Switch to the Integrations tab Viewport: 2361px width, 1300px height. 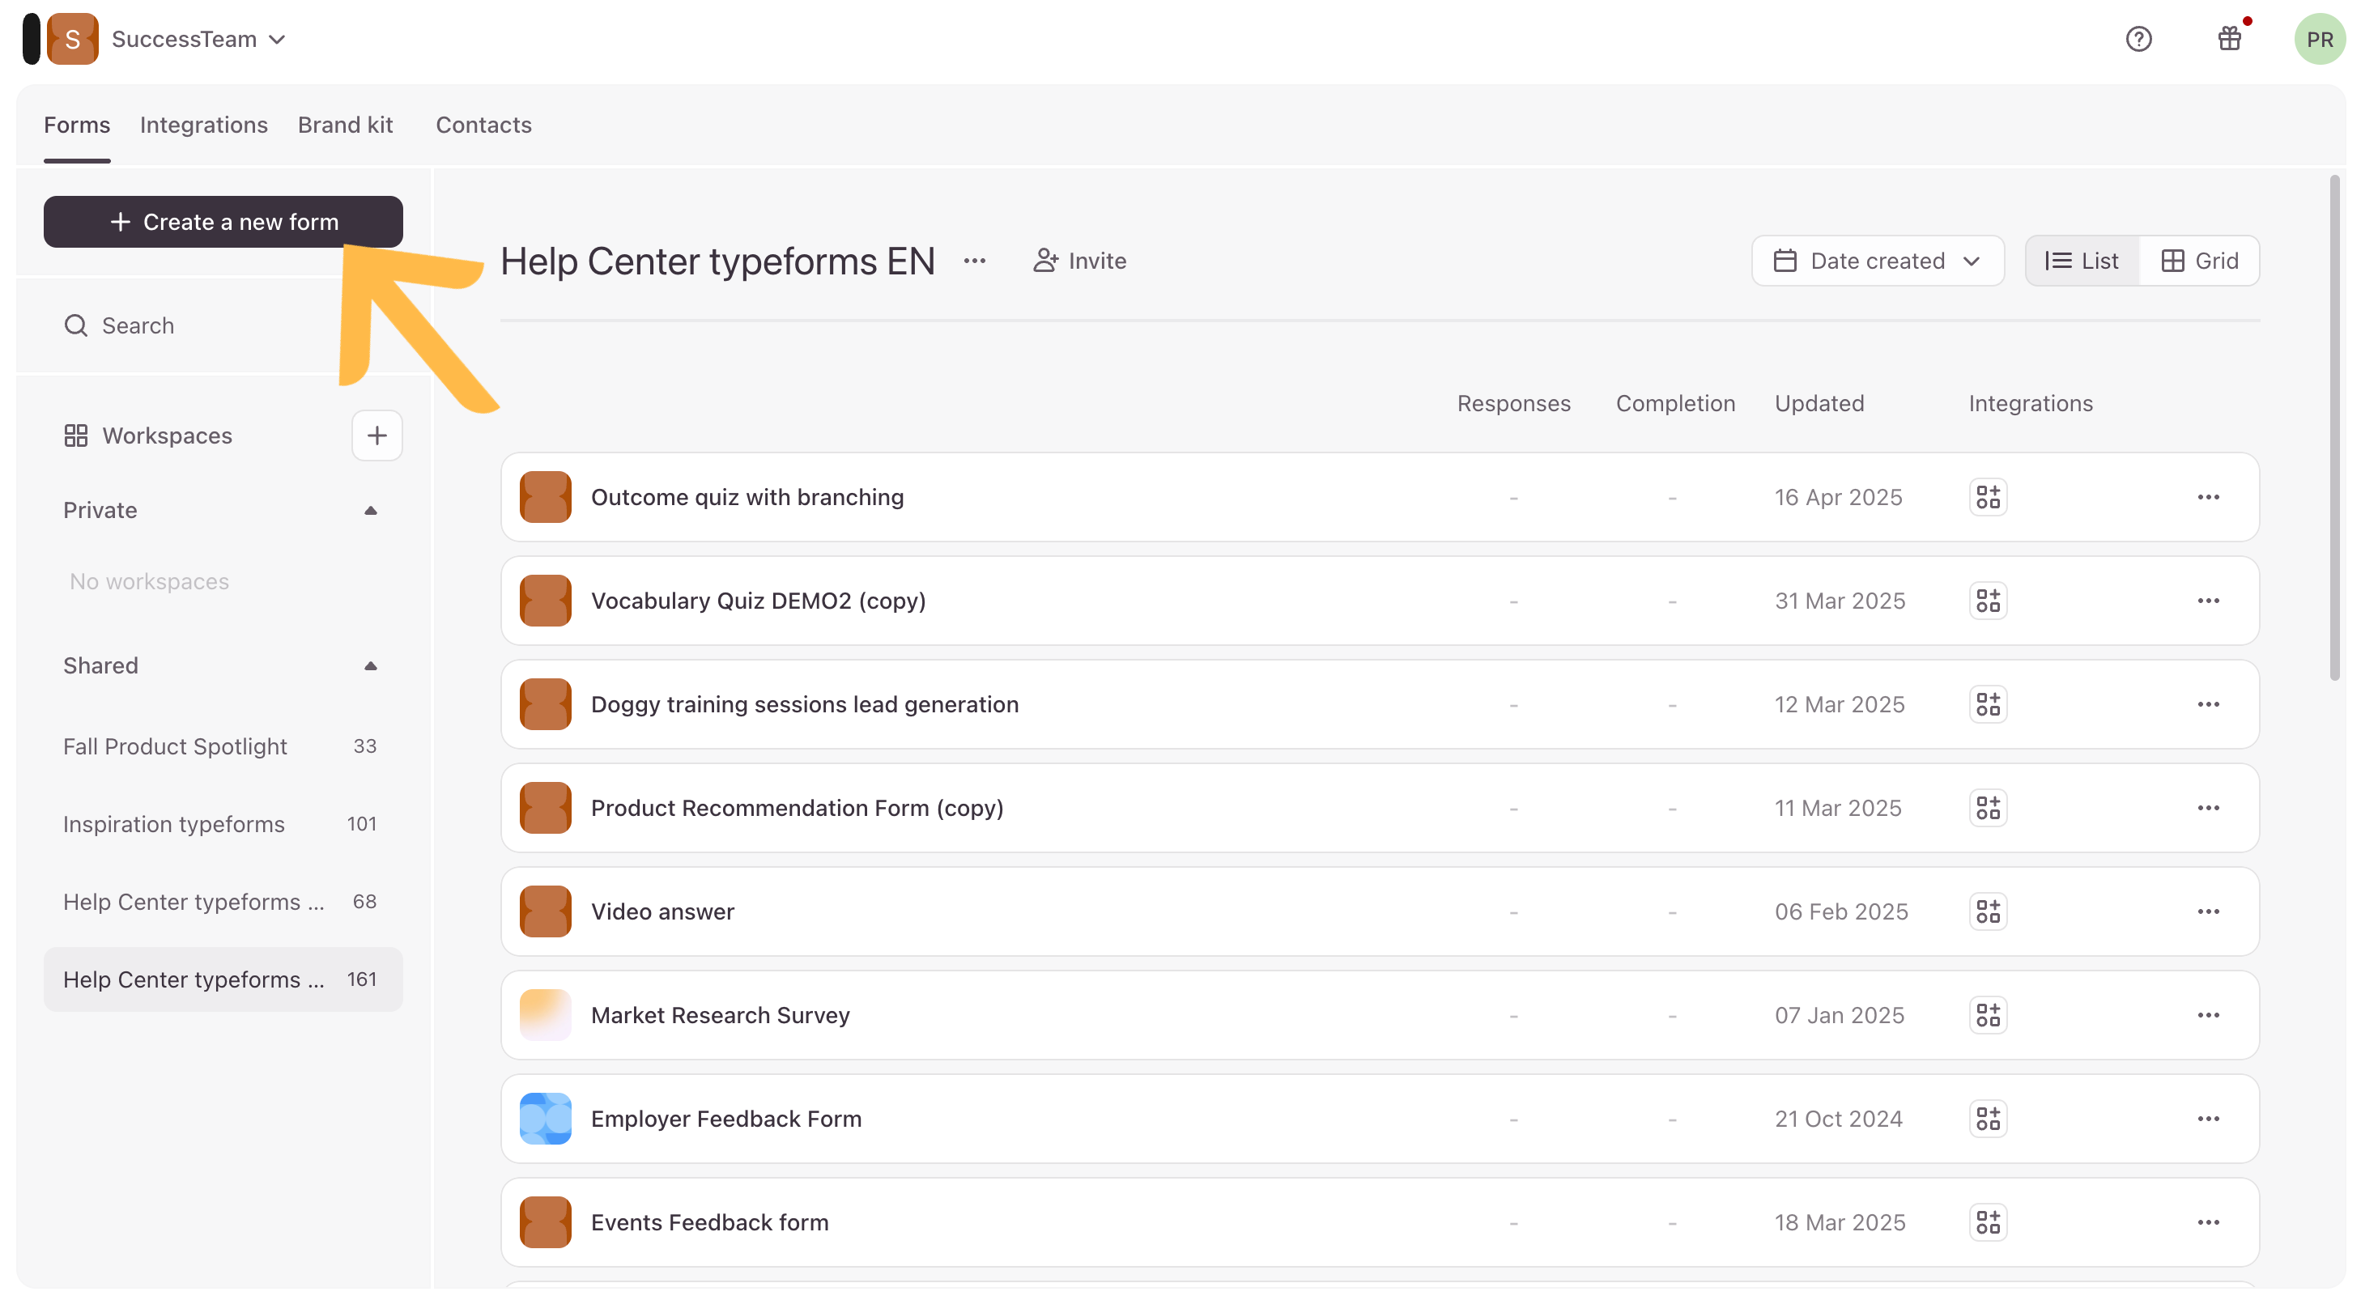coord(203,125)
